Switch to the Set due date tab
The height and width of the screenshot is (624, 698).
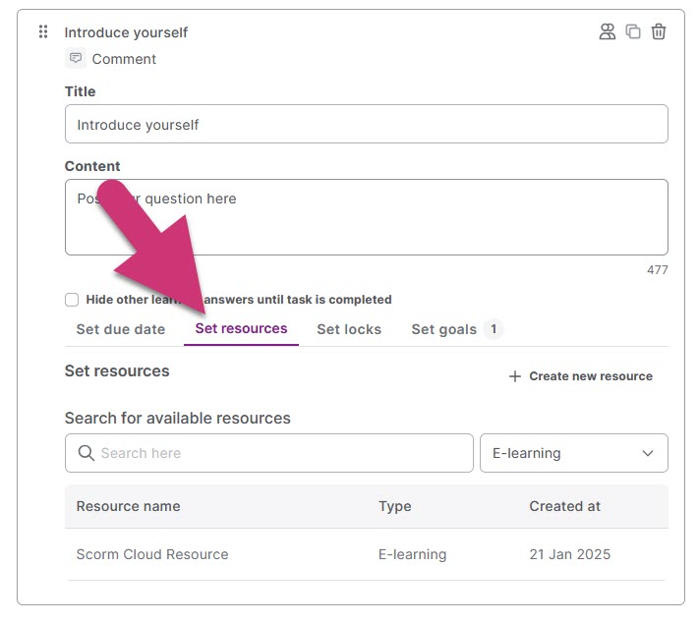click(120, 329)
